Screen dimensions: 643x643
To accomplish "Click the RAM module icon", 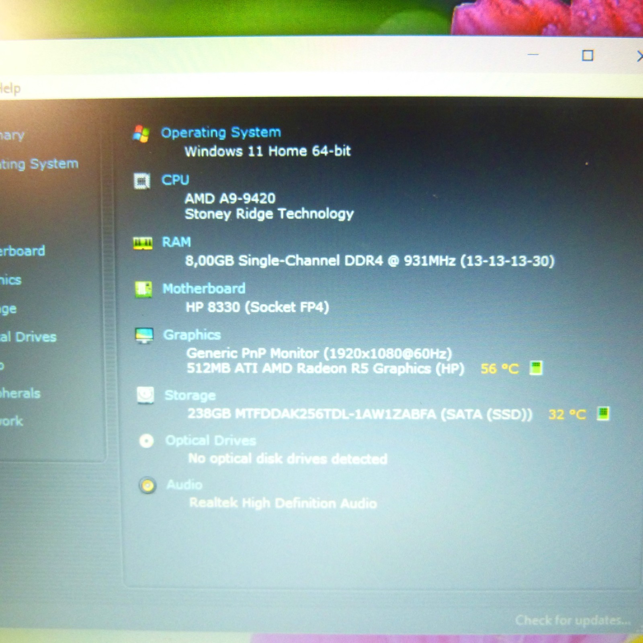I will (x=143, y=243).
